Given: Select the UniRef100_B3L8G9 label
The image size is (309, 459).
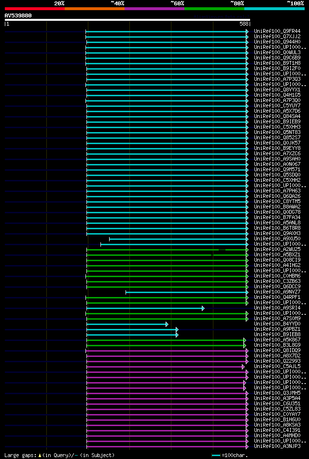Looking at the screenshot, I should click(x=277, y=345).
